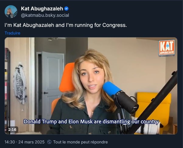Image resolution: width=183 pixels, height=148 pixels.
Task: Click the reply settings circle icon
Action: tap(49, 142)
